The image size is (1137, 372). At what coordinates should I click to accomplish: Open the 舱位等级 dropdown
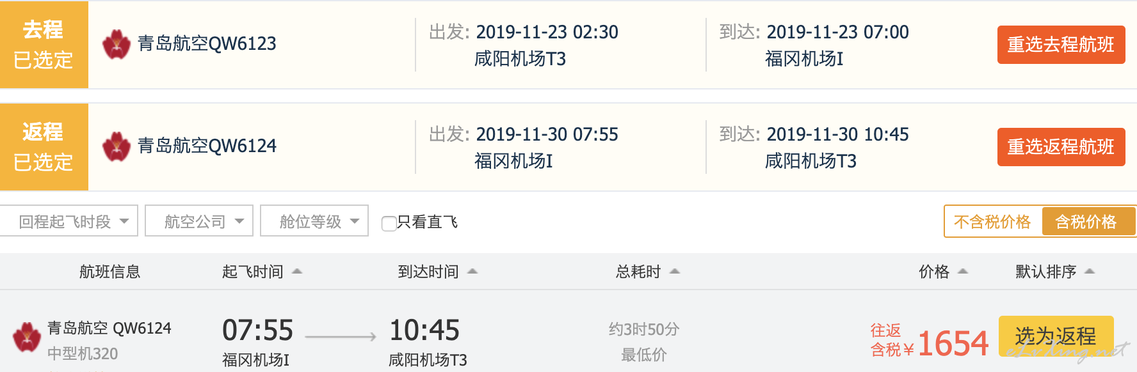[x=314, y=221]
